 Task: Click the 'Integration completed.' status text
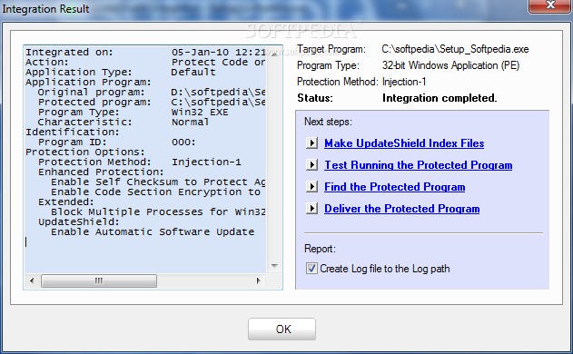(x=440, y=98)
